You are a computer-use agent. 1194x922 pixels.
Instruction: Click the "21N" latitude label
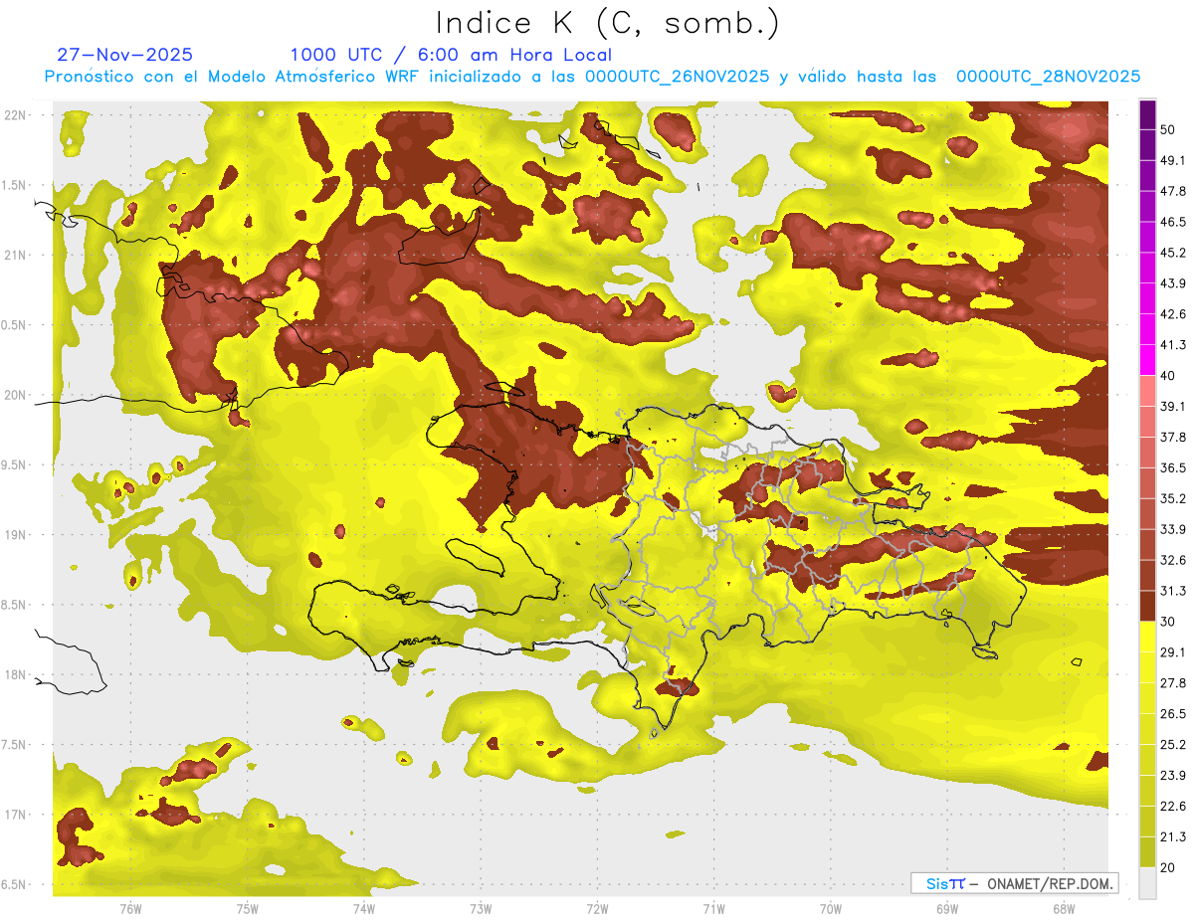point(16,255)
